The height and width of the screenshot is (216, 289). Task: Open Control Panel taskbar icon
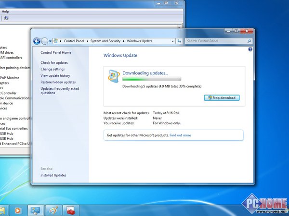coord(35,211)
